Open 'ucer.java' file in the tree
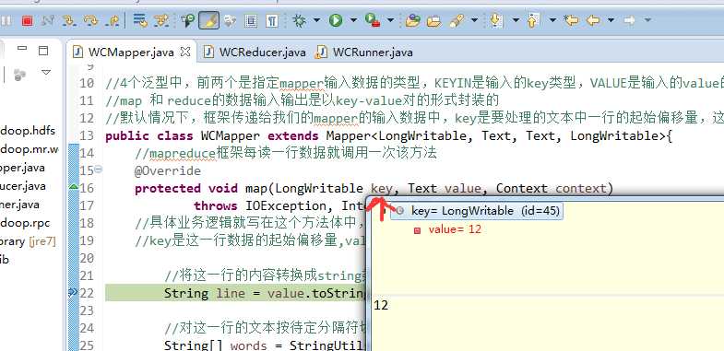Image resolution: width=724 pixels, height=351 pixels. click(x=23, y=186)
